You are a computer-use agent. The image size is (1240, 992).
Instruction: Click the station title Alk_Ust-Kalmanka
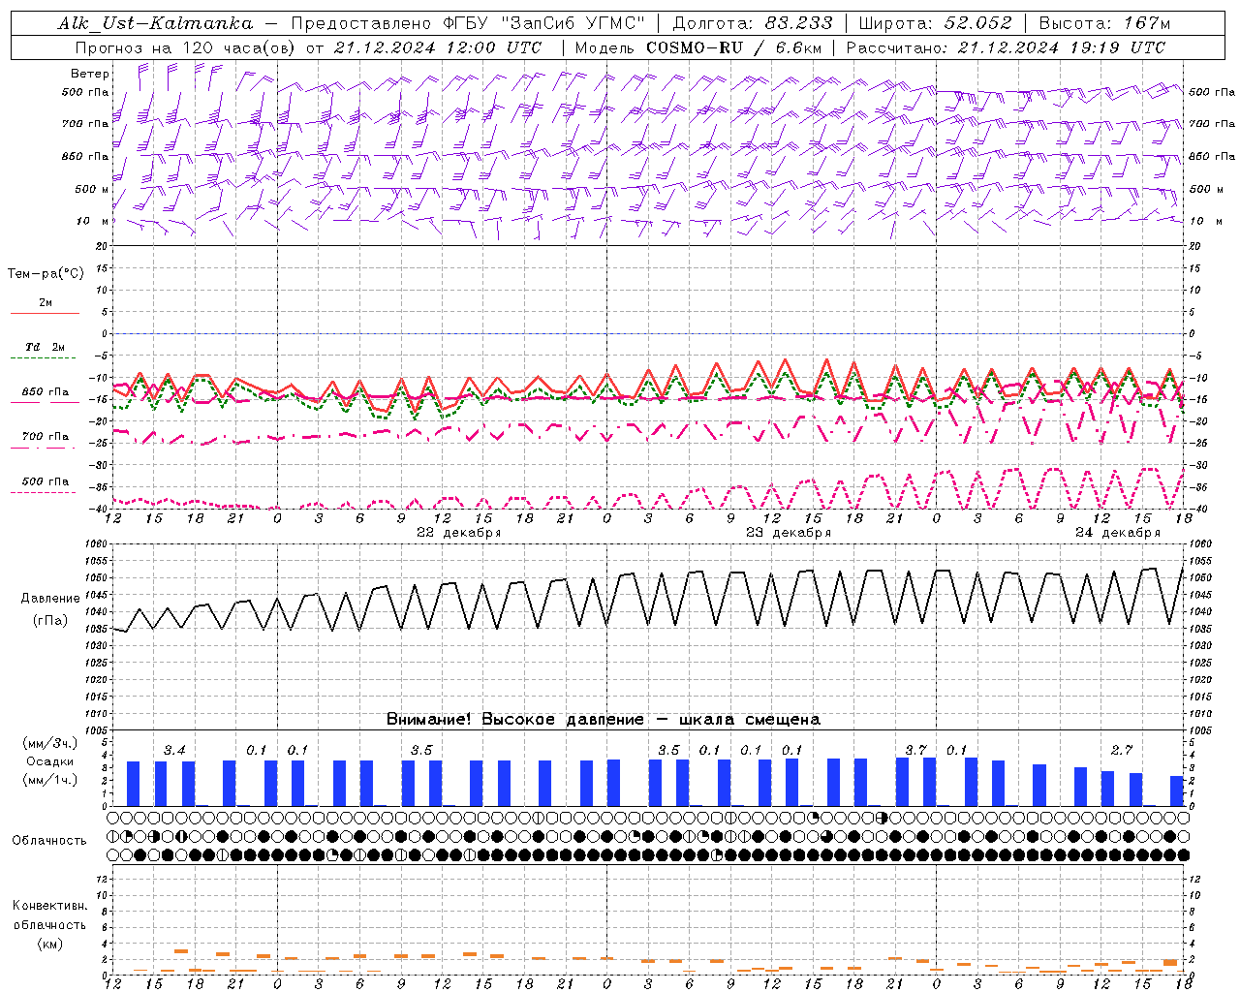coord(155,23)
